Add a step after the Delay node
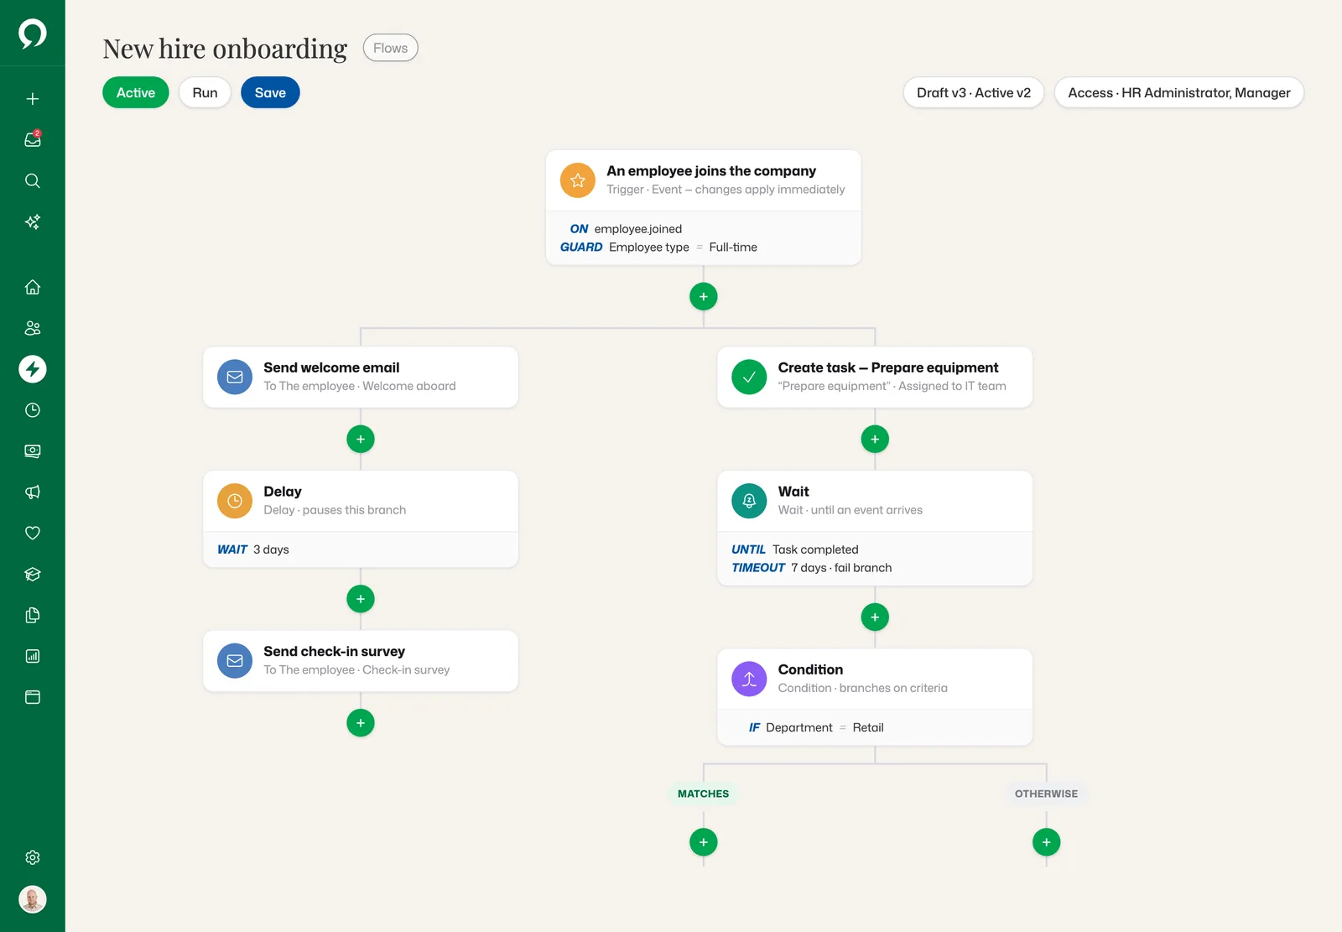1342x932 pixels. click(x=361, y=599)
